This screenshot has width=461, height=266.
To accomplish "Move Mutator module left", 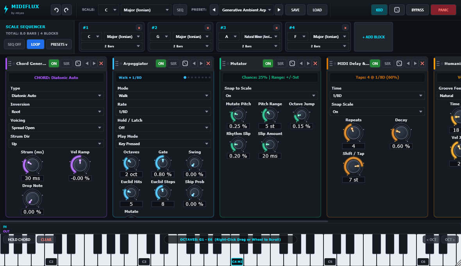I will click(x=301, y=63).
